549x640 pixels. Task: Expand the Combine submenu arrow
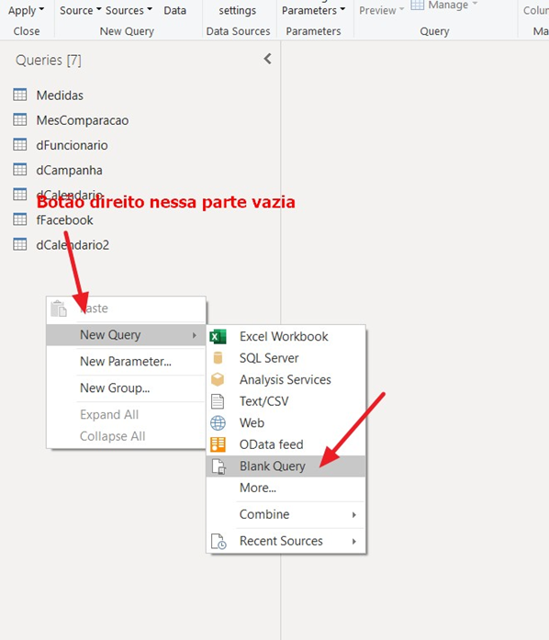353,515
